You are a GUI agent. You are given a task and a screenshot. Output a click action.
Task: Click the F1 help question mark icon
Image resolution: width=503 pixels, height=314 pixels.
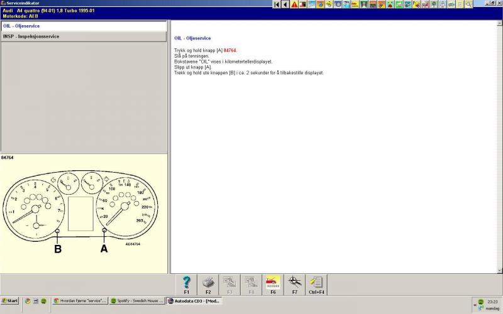(x=186, y=283)
